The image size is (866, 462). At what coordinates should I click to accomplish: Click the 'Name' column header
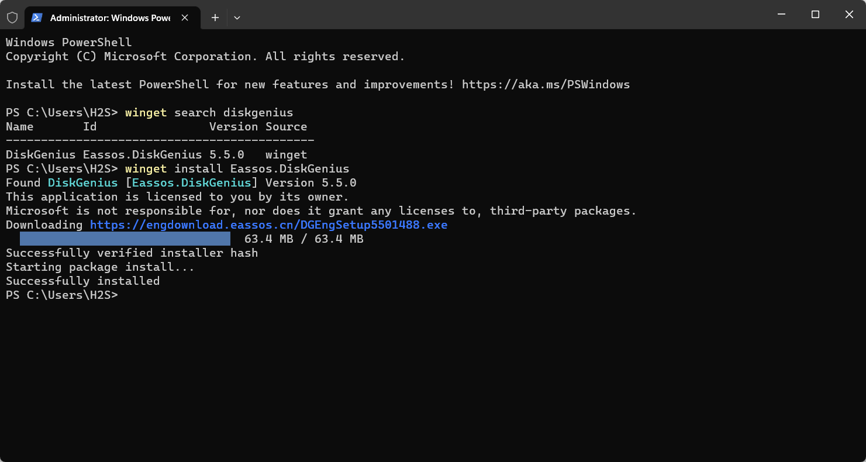pos(19,127)
